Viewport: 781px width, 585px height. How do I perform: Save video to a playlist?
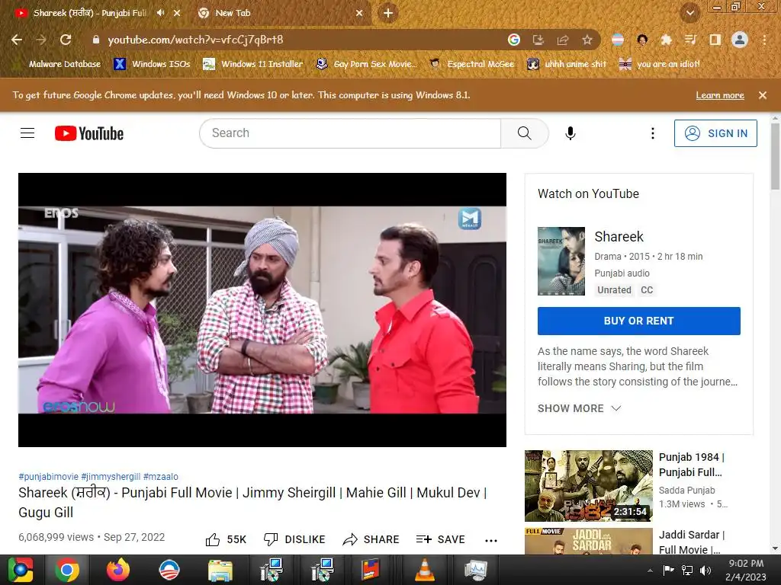coord(440,540)
